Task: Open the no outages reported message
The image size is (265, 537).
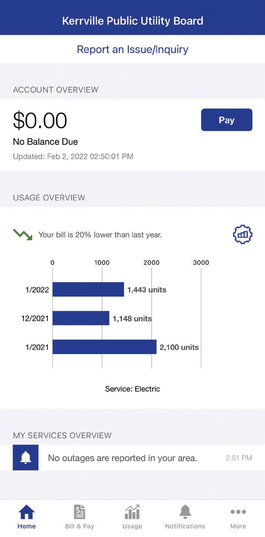Action: click(x=123, y=458)
